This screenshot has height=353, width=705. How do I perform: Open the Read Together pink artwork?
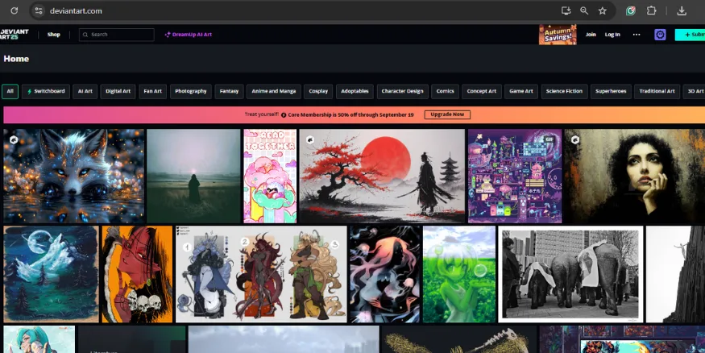click(x=270, y=176)
